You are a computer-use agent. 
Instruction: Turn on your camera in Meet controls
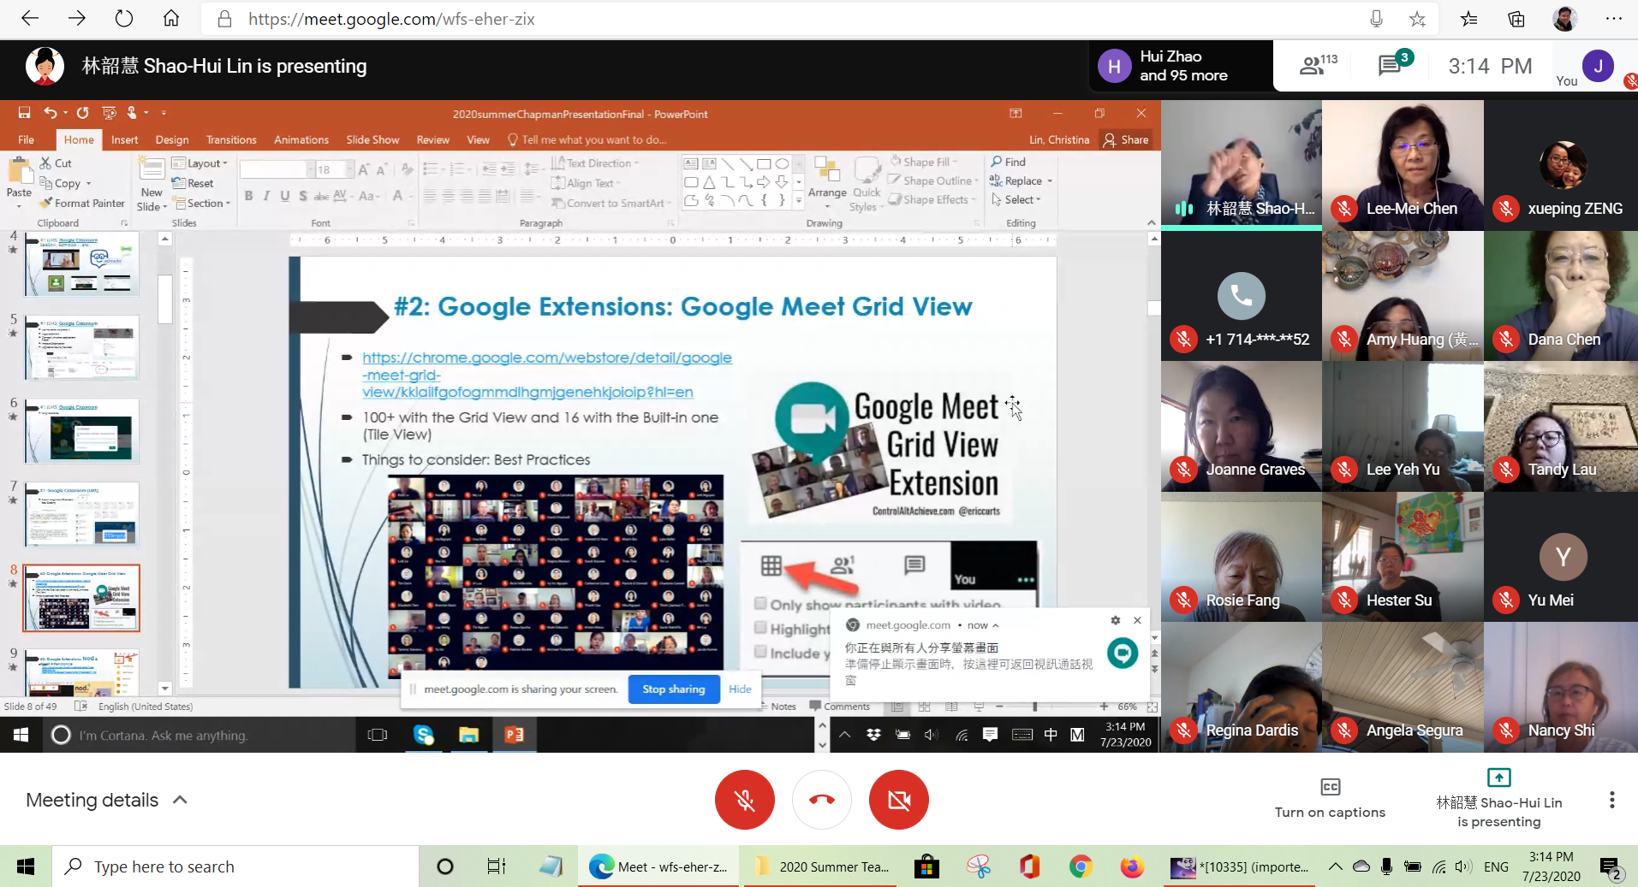coord(898,800)
